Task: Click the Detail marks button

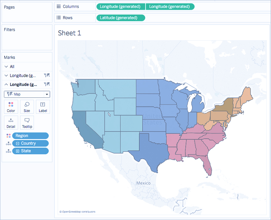Action: click(11, 123)
